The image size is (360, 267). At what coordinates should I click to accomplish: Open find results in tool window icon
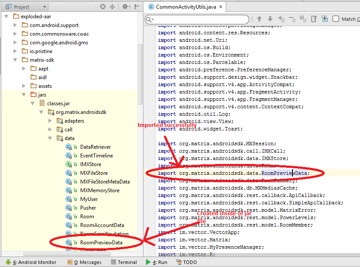[x=325, y=19]
